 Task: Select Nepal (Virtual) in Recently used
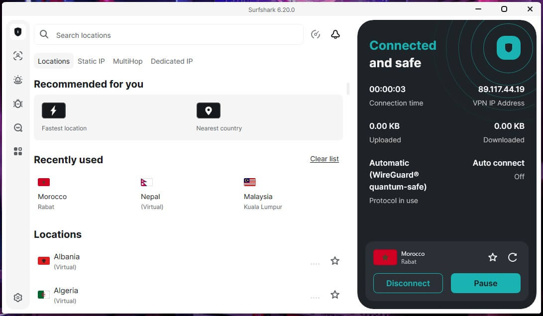tap(152, 194)
